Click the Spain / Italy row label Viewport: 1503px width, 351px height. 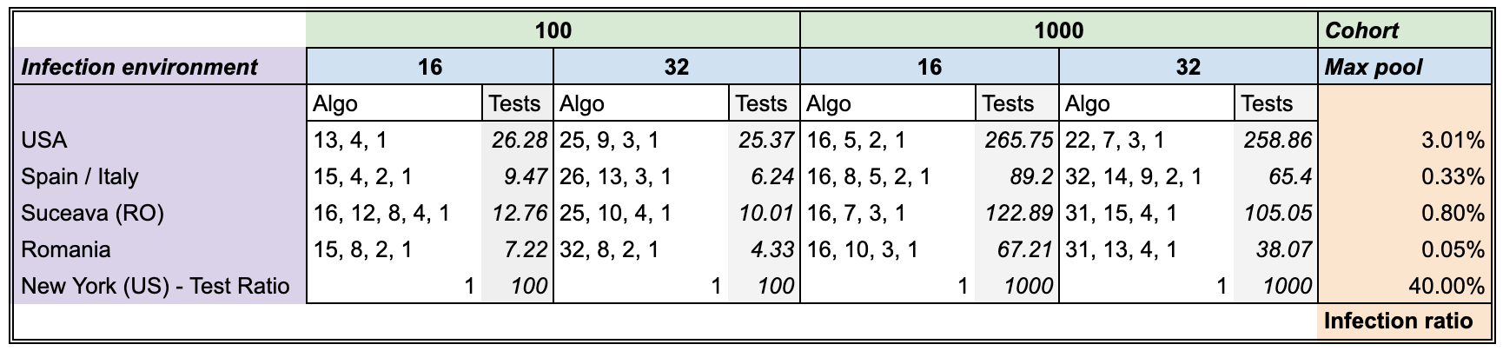pyautogui.click(x=160, y=176)
